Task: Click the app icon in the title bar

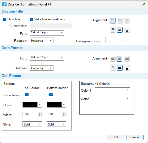Action: 4,4
